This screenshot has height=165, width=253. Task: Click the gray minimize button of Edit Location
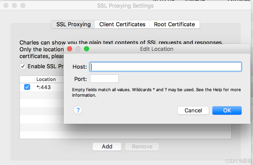coord(78,49)
